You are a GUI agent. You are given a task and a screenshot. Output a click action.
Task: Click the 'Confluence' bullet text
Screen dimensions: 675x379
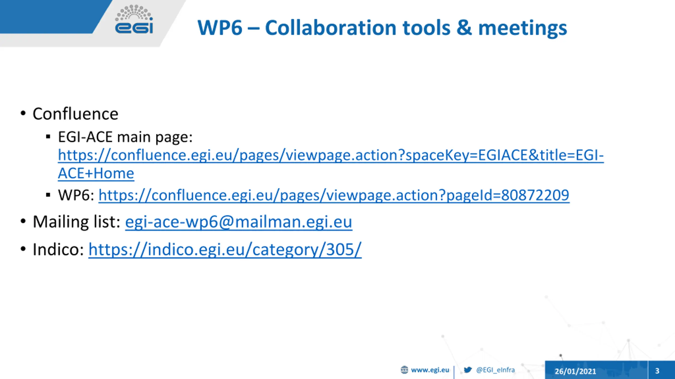click(x=75, y=114)
